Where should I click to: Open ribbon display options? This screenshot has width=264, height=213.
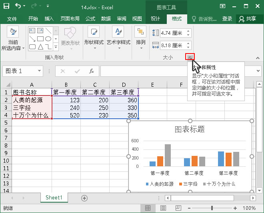(222, 6)
